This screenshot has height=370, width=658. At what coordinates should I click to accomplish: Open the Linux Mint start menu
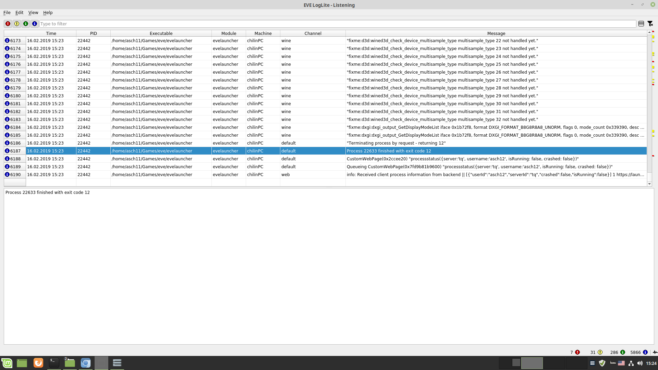pyautogui.click(x=7, y=363)
